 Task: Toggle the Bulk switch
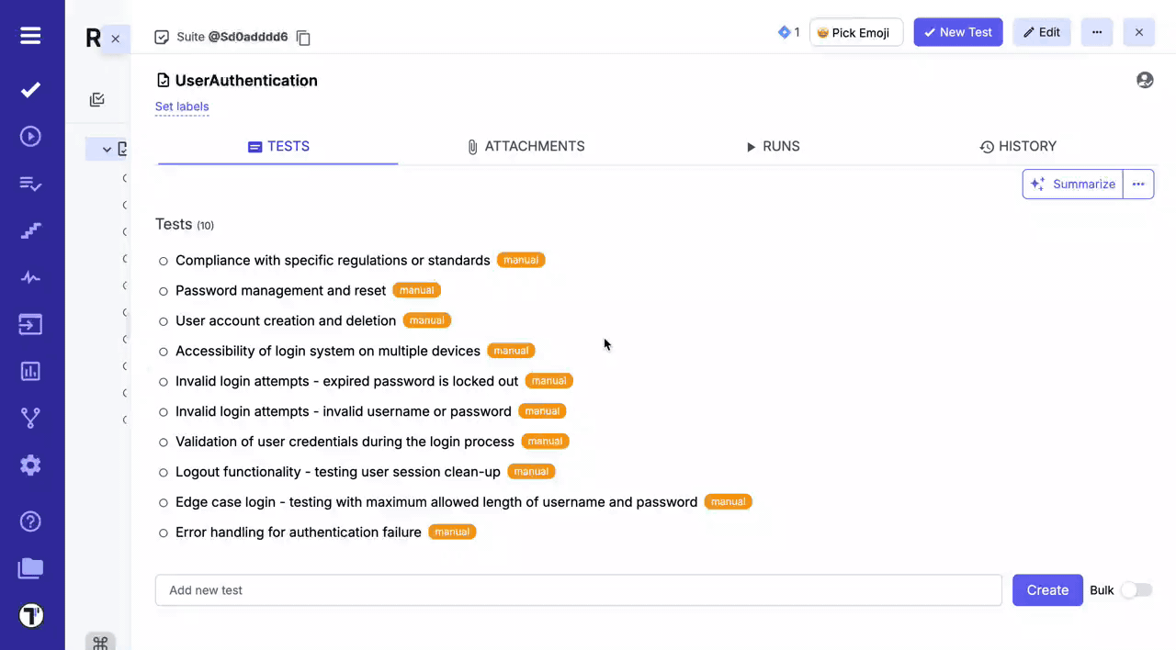tap(1136, 590)
